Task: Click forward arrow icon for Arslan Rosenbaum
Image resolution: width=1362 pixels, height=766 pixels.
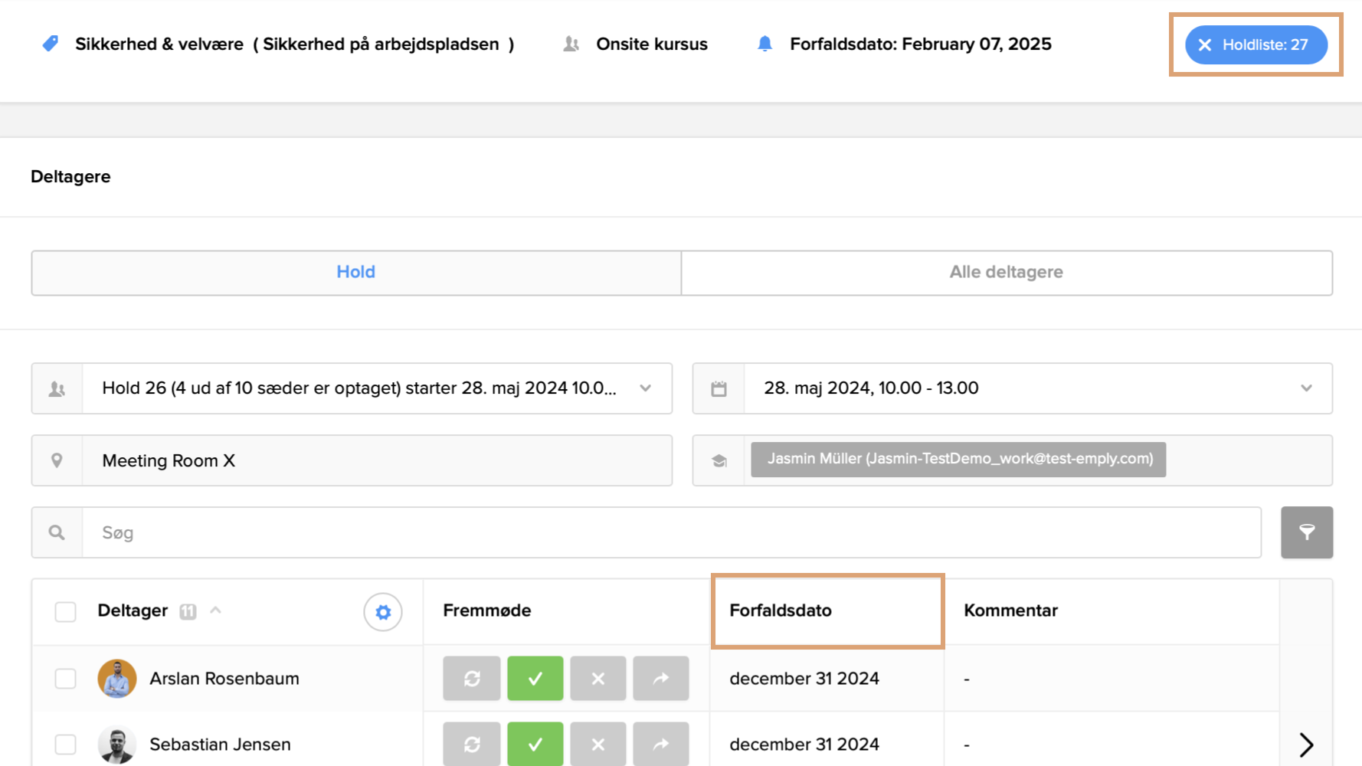Action: [660, 679]
